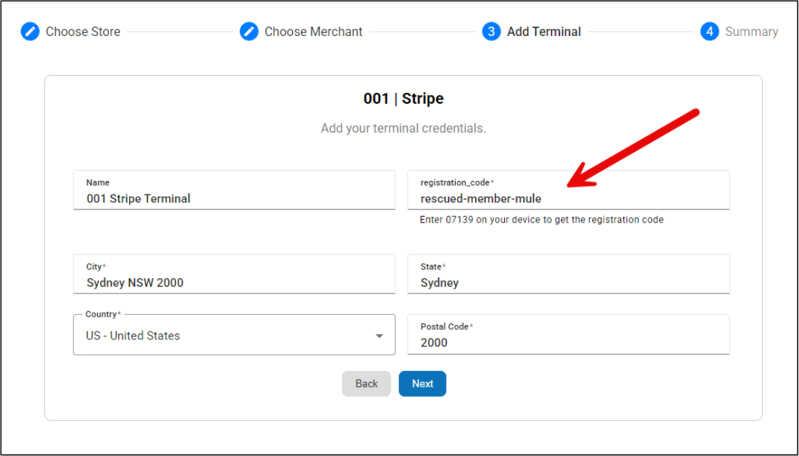Viewport: 799px width, 456px height.
Task: Click the edit pencil icon for Choose Merchant
Action: tap(249, 32)
